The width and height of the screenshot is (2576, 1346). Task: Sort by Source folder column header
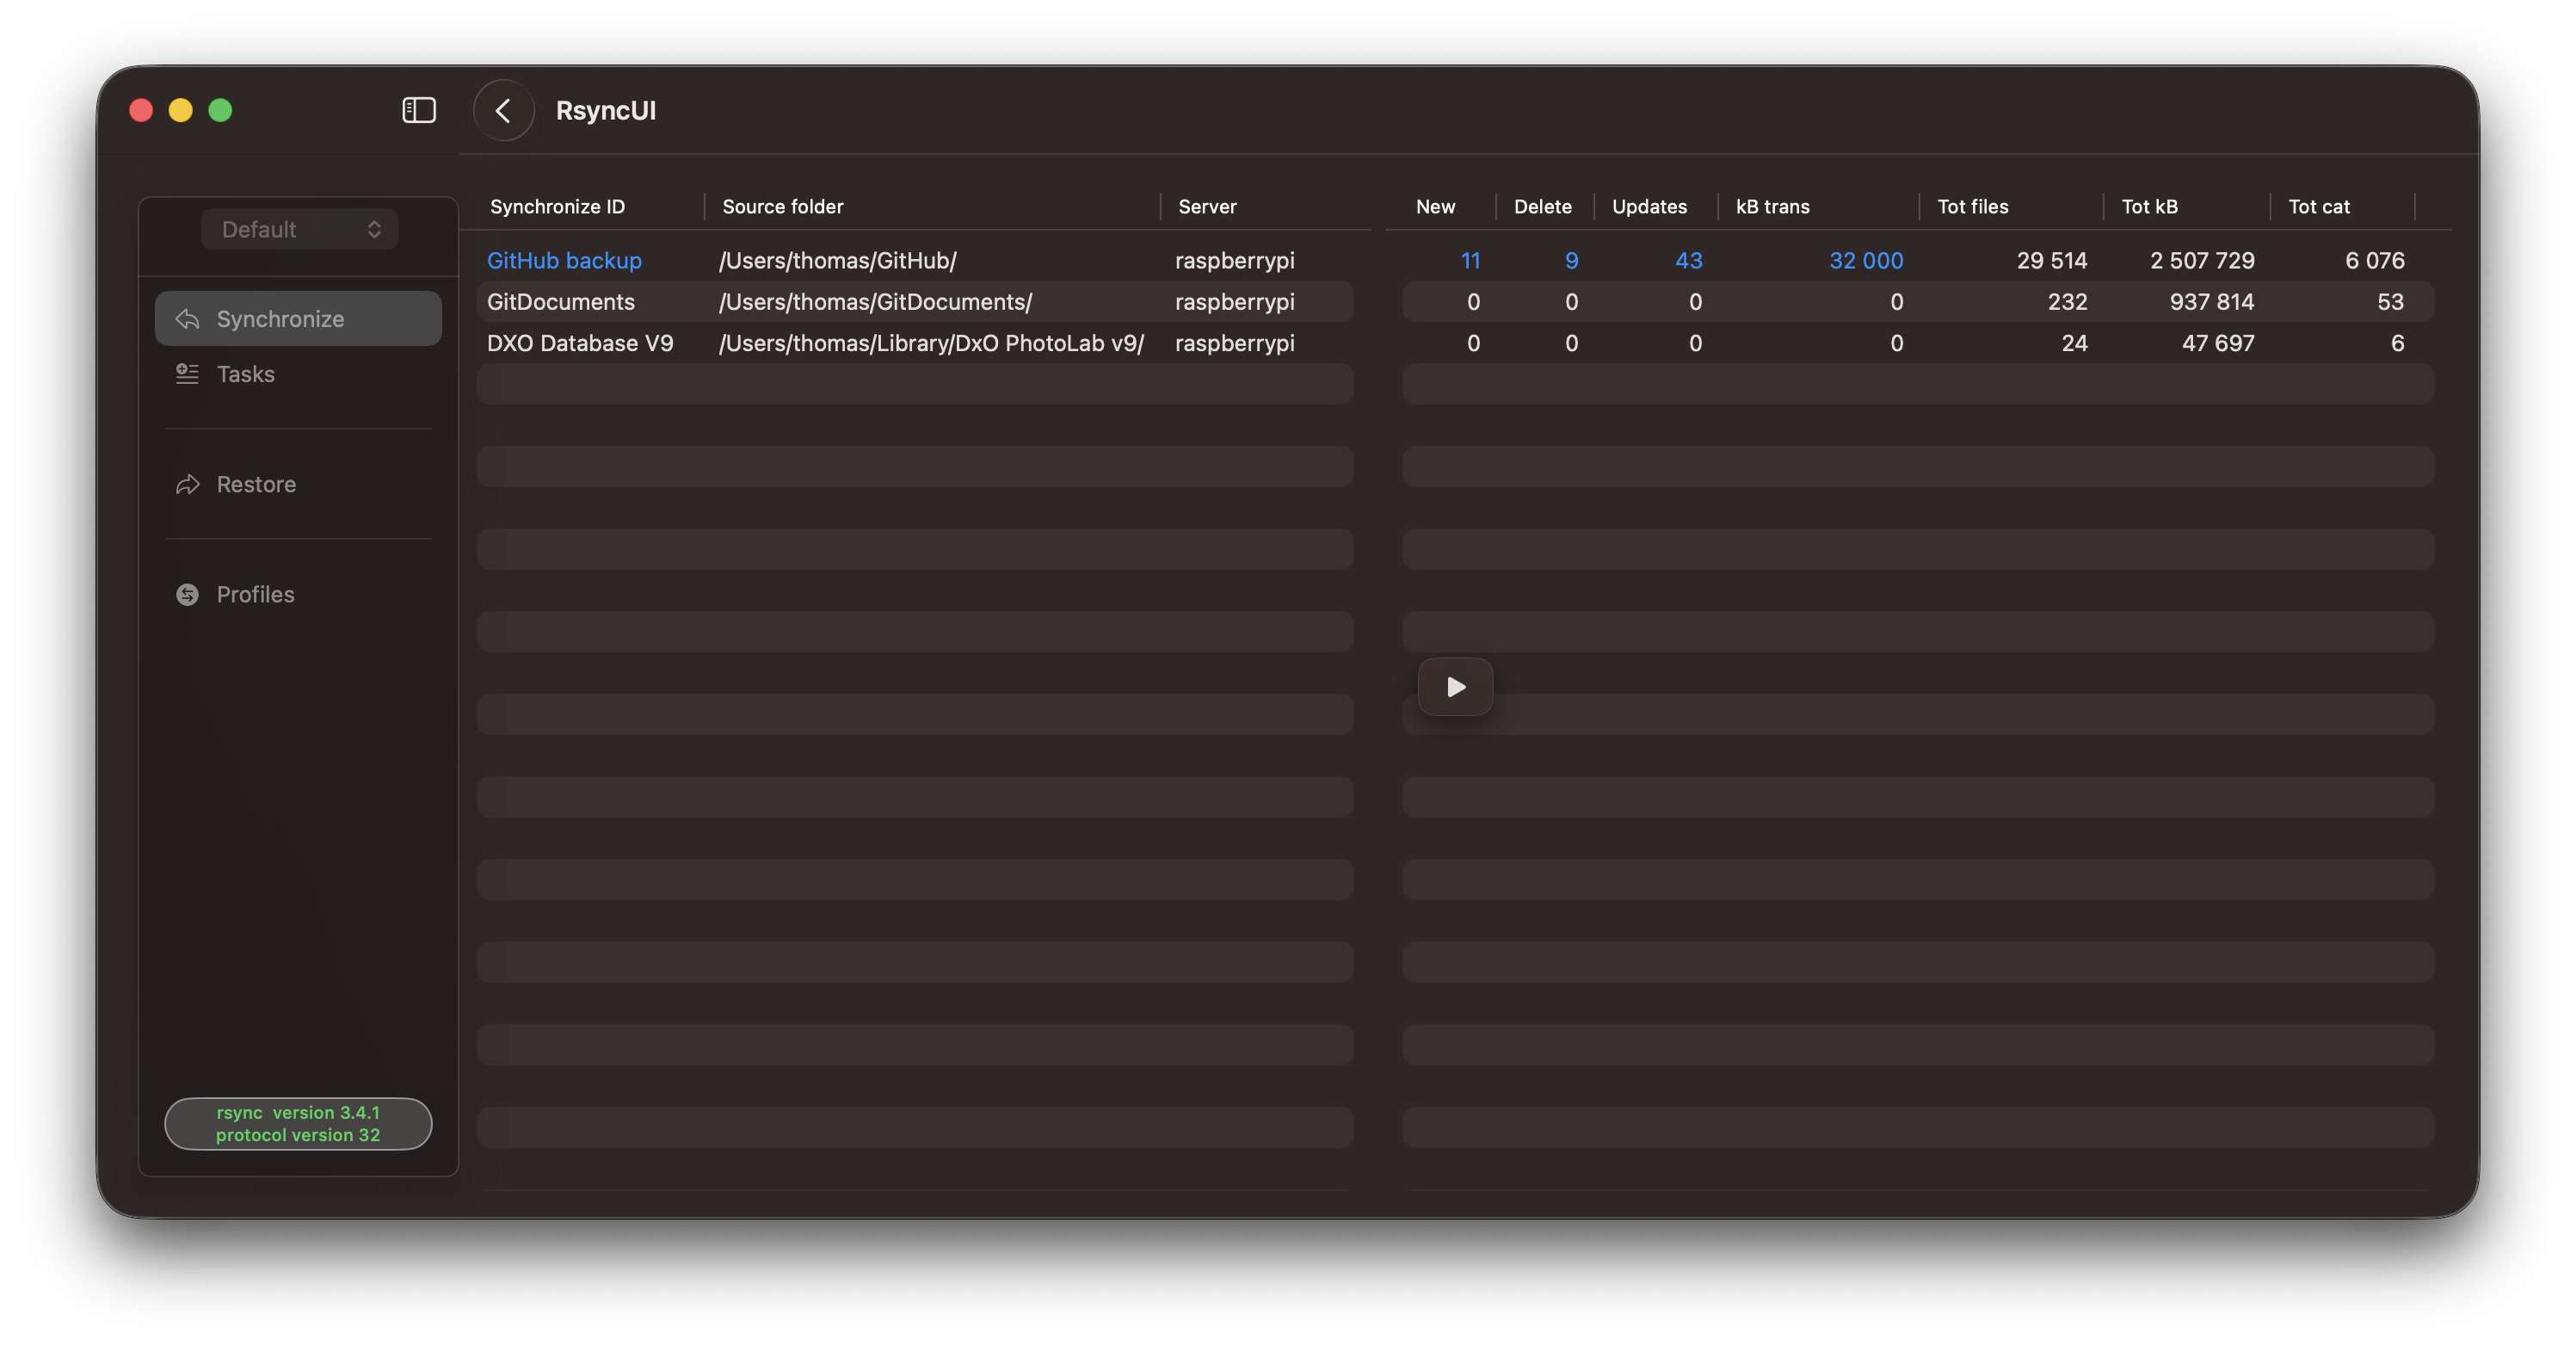pyautogui.click(x=783, y=207)
